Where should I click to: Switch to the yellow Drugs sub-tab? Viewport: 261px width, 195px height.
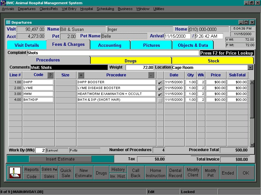click(131, 61)
